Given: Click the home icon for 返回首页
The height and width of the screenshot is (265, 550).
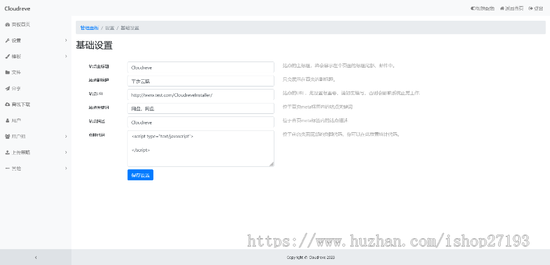Looking at the screenshot, I should point(502,9).
